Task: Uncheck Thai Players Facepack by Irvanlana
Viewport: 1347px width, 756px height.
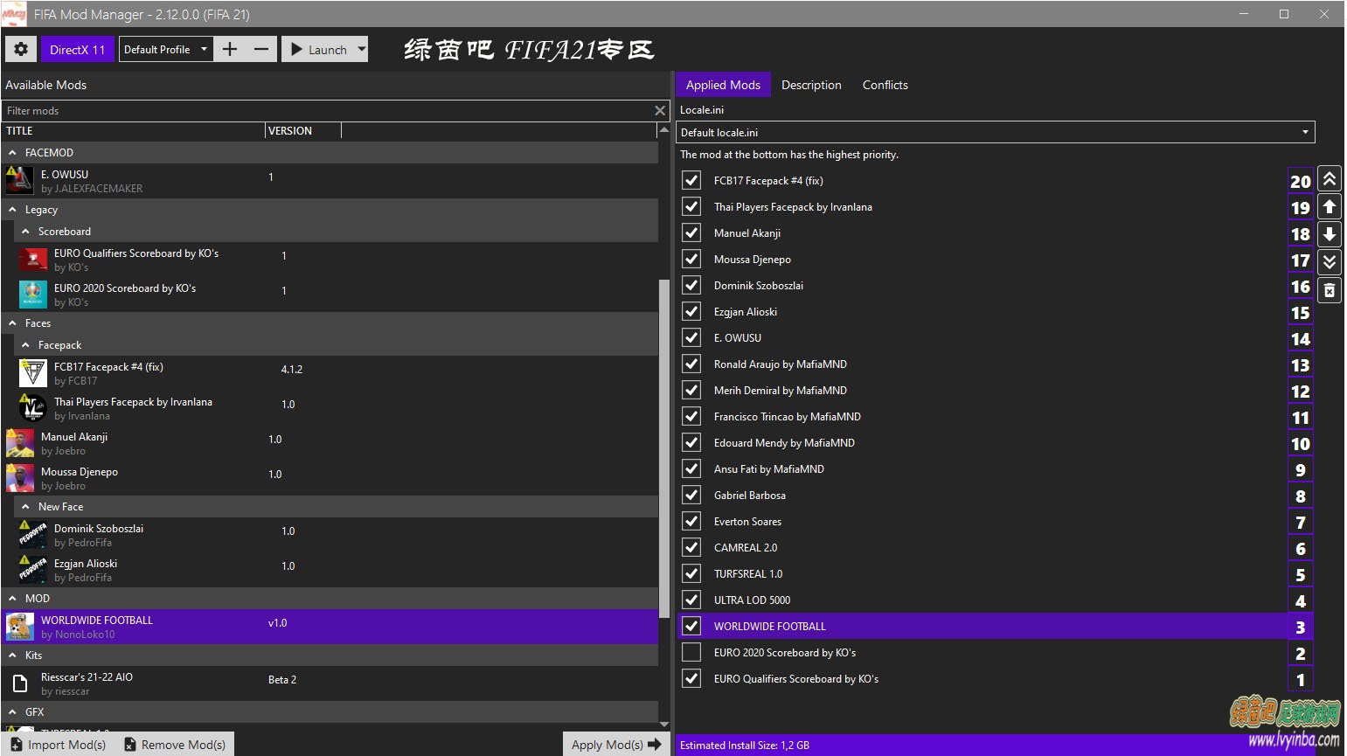Action: (x=691, y=206)
